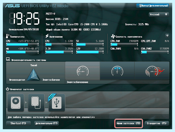Open the Русский language dropdown
Viewport: 175px width, 132px height.
[159, 15]
